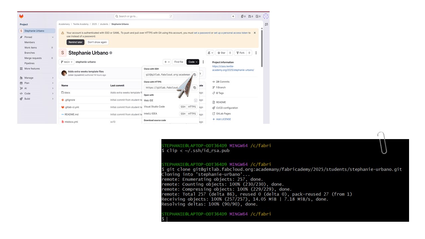Open Work items in the sidebar
This screenshot has height=239, width=425.
click(31, 47)
